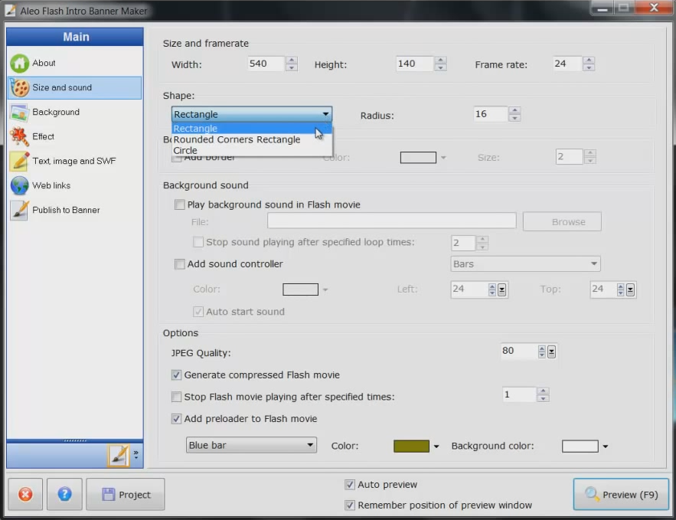Open JPEG Quality value dropdown button
Image resolution: width=676 pixels, height=520 pixels.
[x=551, y=352]
